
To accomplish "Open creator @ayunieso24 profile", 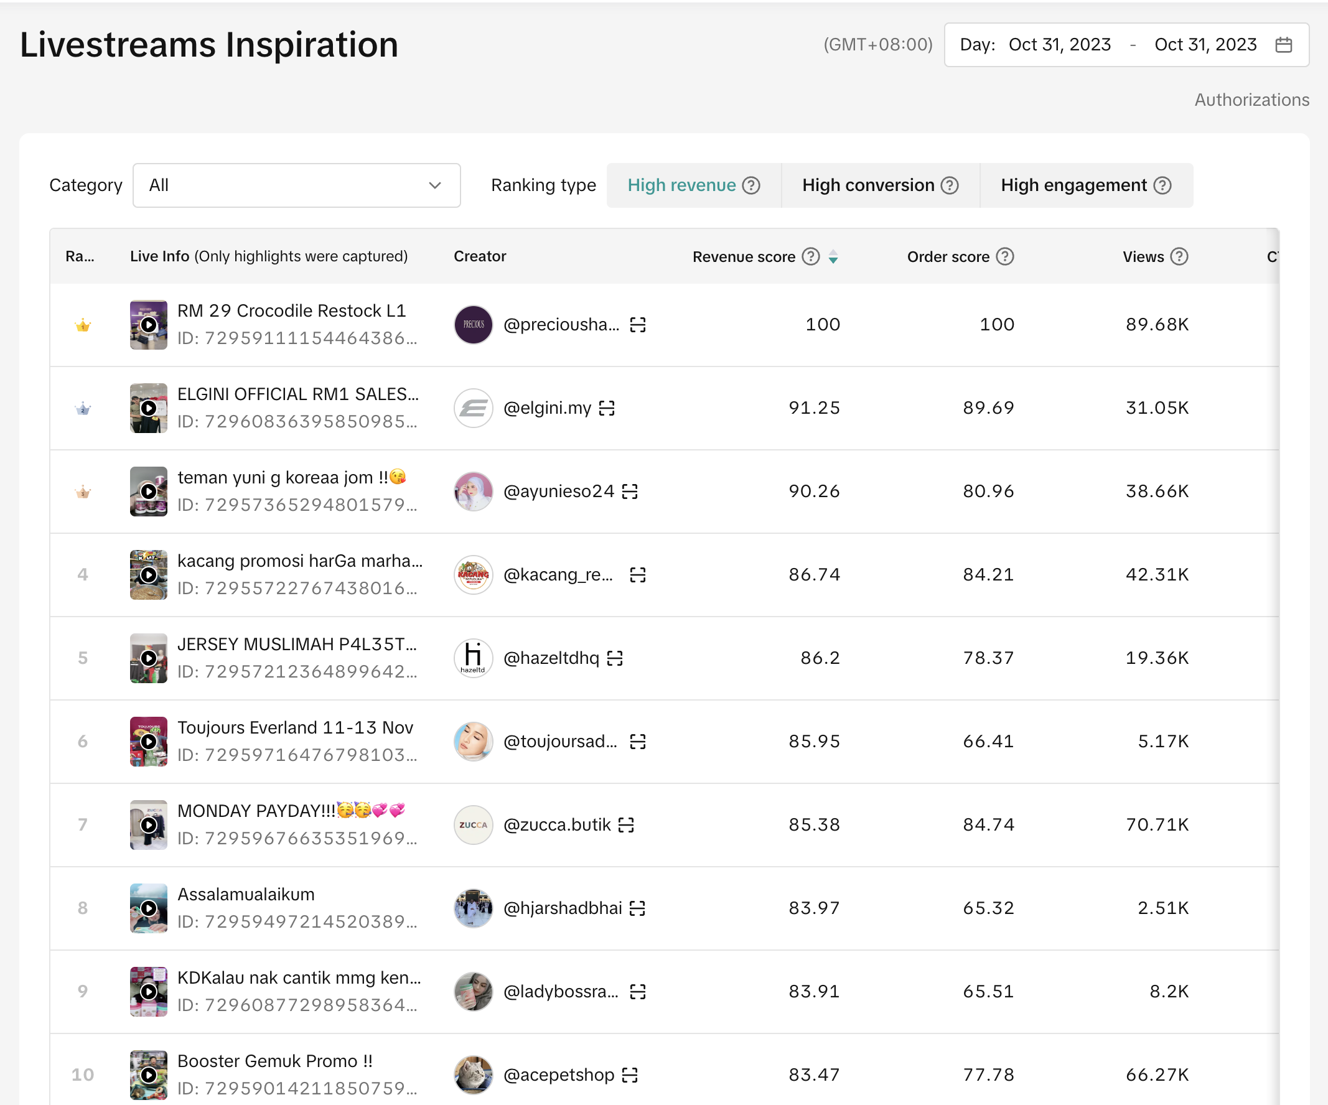I will [558, 491].
